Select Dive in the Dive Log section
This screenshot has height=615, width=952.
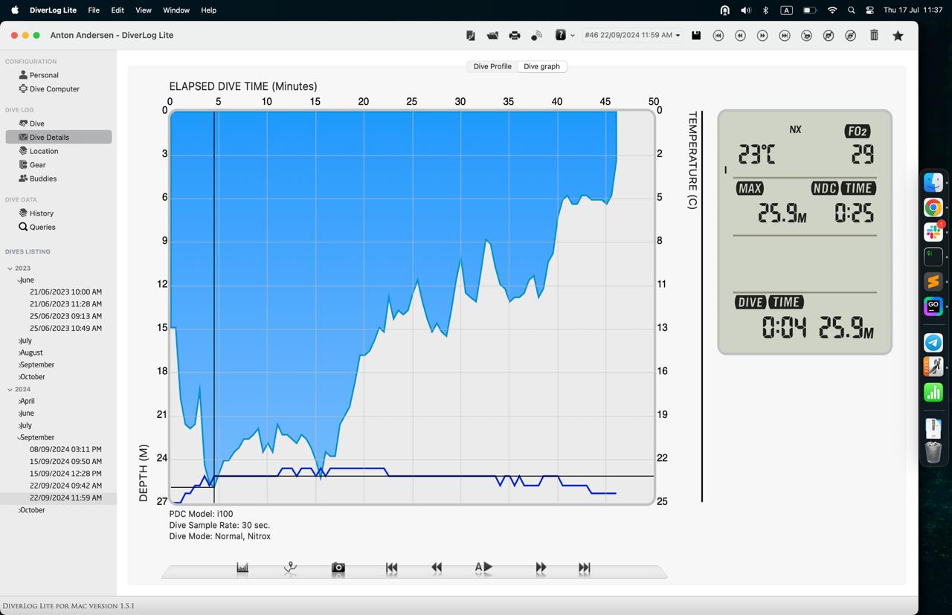coord(36,123)
